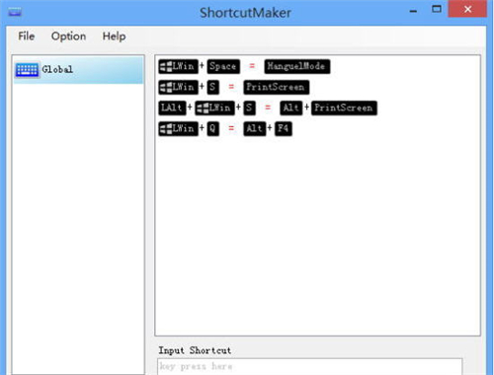This screenshot has width=494, height=375.
Task: Open the Option menu
Action: click(x=68, y=37)
